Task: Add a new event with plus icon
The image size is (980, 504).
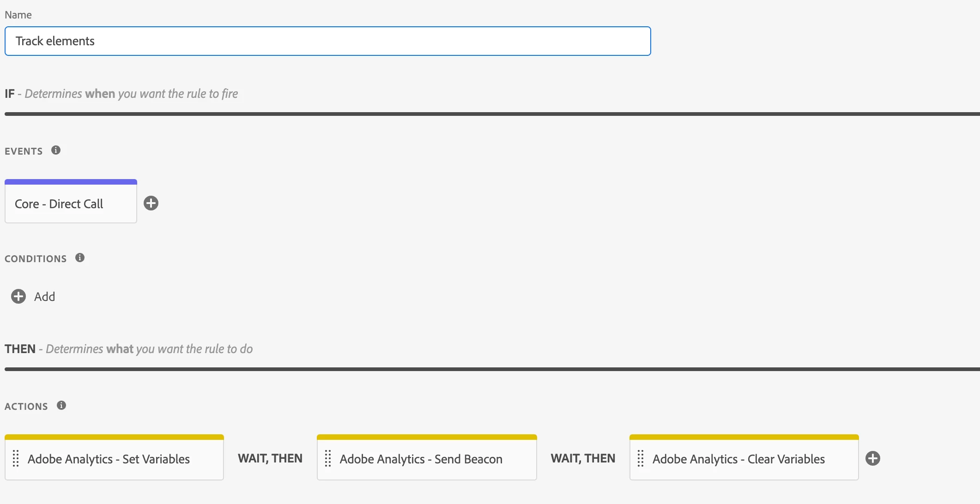Action: 151,203
